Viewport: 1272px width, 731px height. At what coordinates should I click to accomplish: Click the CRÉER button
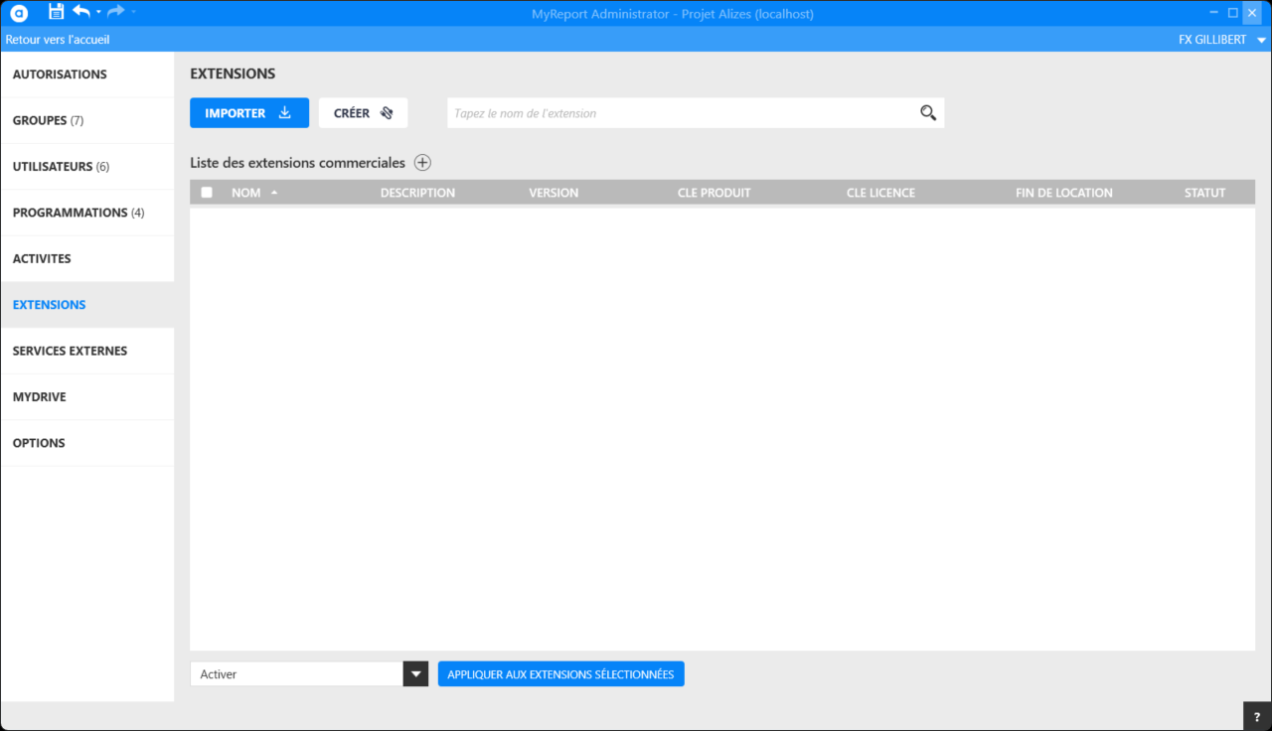coord(363,113)
